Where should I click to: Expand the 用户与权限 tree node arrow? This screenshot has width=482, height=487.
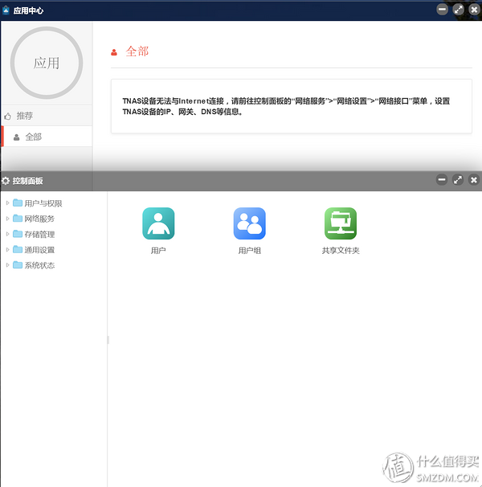7,203
